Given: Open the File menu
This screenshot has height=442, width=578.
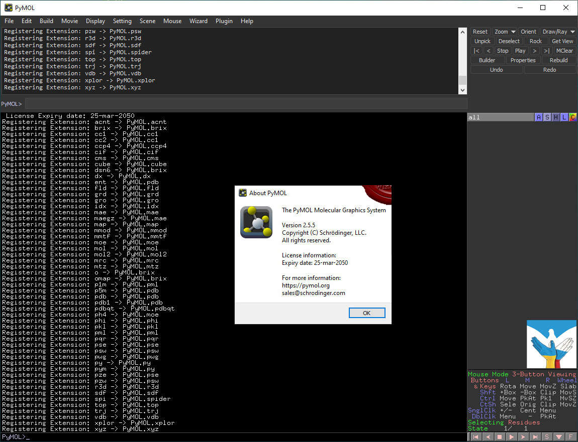Looking at the screenshot, I should tap(9, 21).
